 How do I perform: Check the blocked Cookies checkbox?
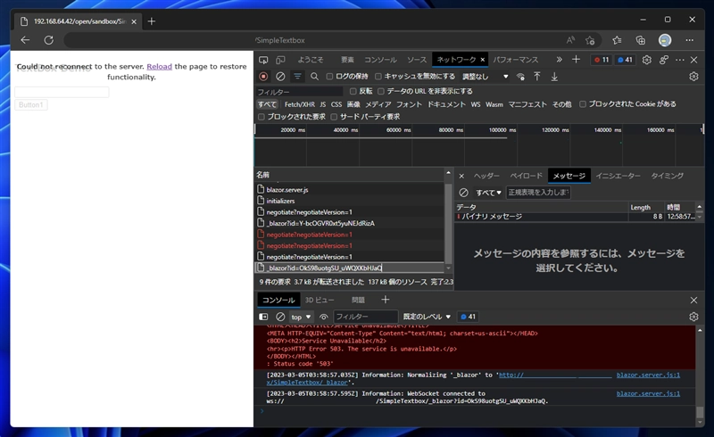(583, 104)
